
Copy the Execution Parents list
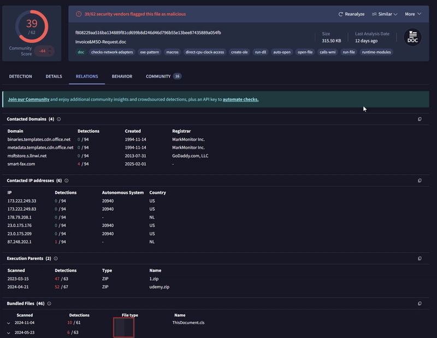tap(420, 259)
